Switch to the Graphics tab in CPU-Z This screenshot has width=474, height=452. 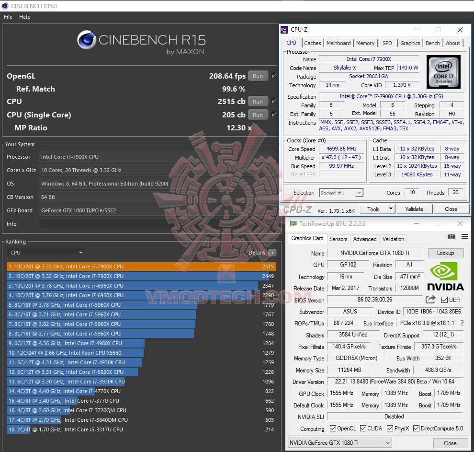click(x=410, y=43)
